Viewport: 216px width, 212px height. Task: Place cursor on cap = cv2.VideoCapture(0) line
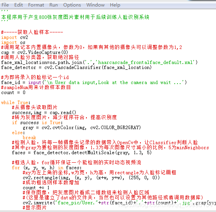click(x=34, y=52)
